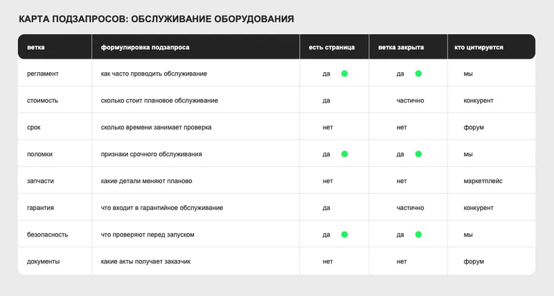This screenshot has height=296, width=554.
Task: Click «конкурент» in the гарантия row
Action: click(x=479, y=207)
